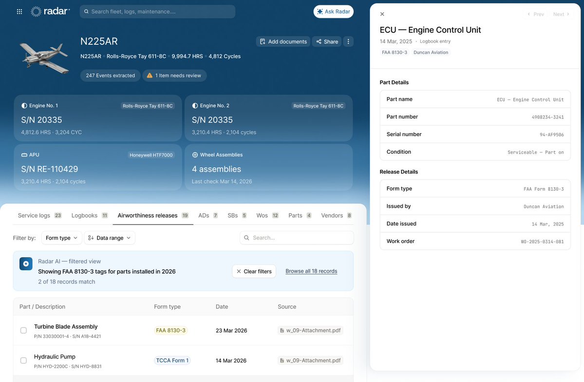The image size is (584, 382).
Task: Open the 4 assemblies wheel card
Action: point(268,167)
